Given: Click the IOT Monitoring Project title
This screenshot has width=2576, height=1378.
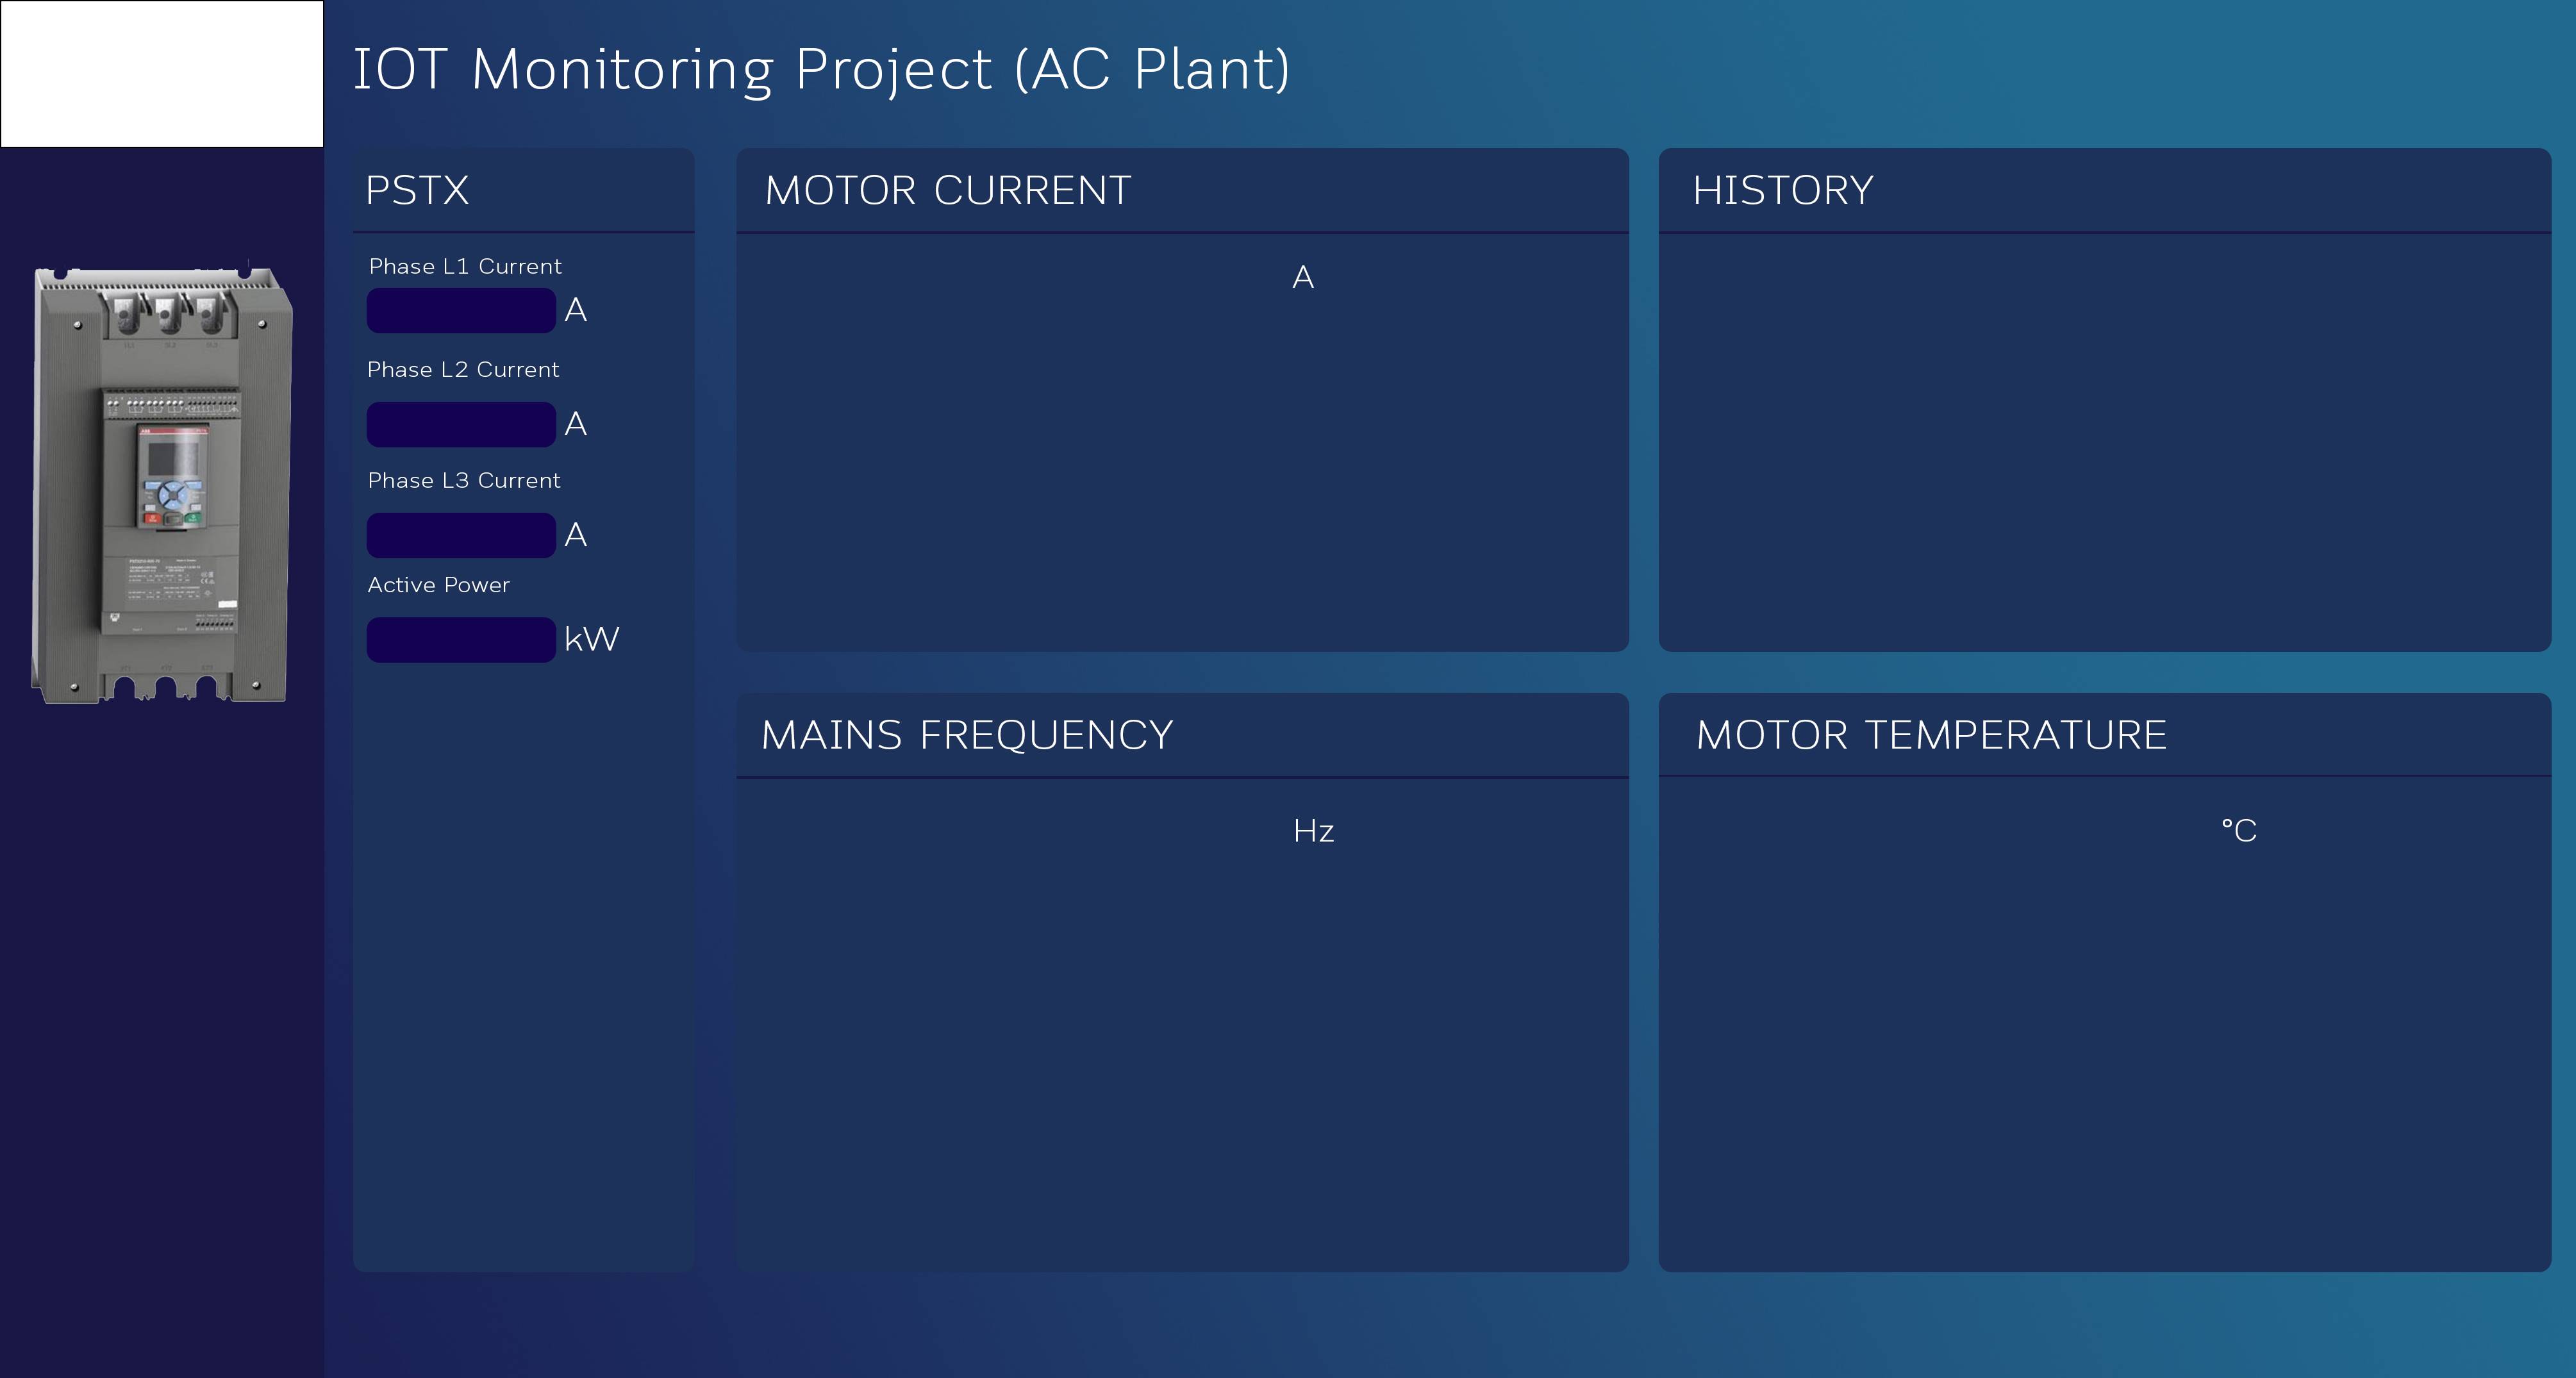Looking at the screenshot, I should point(821,70).
